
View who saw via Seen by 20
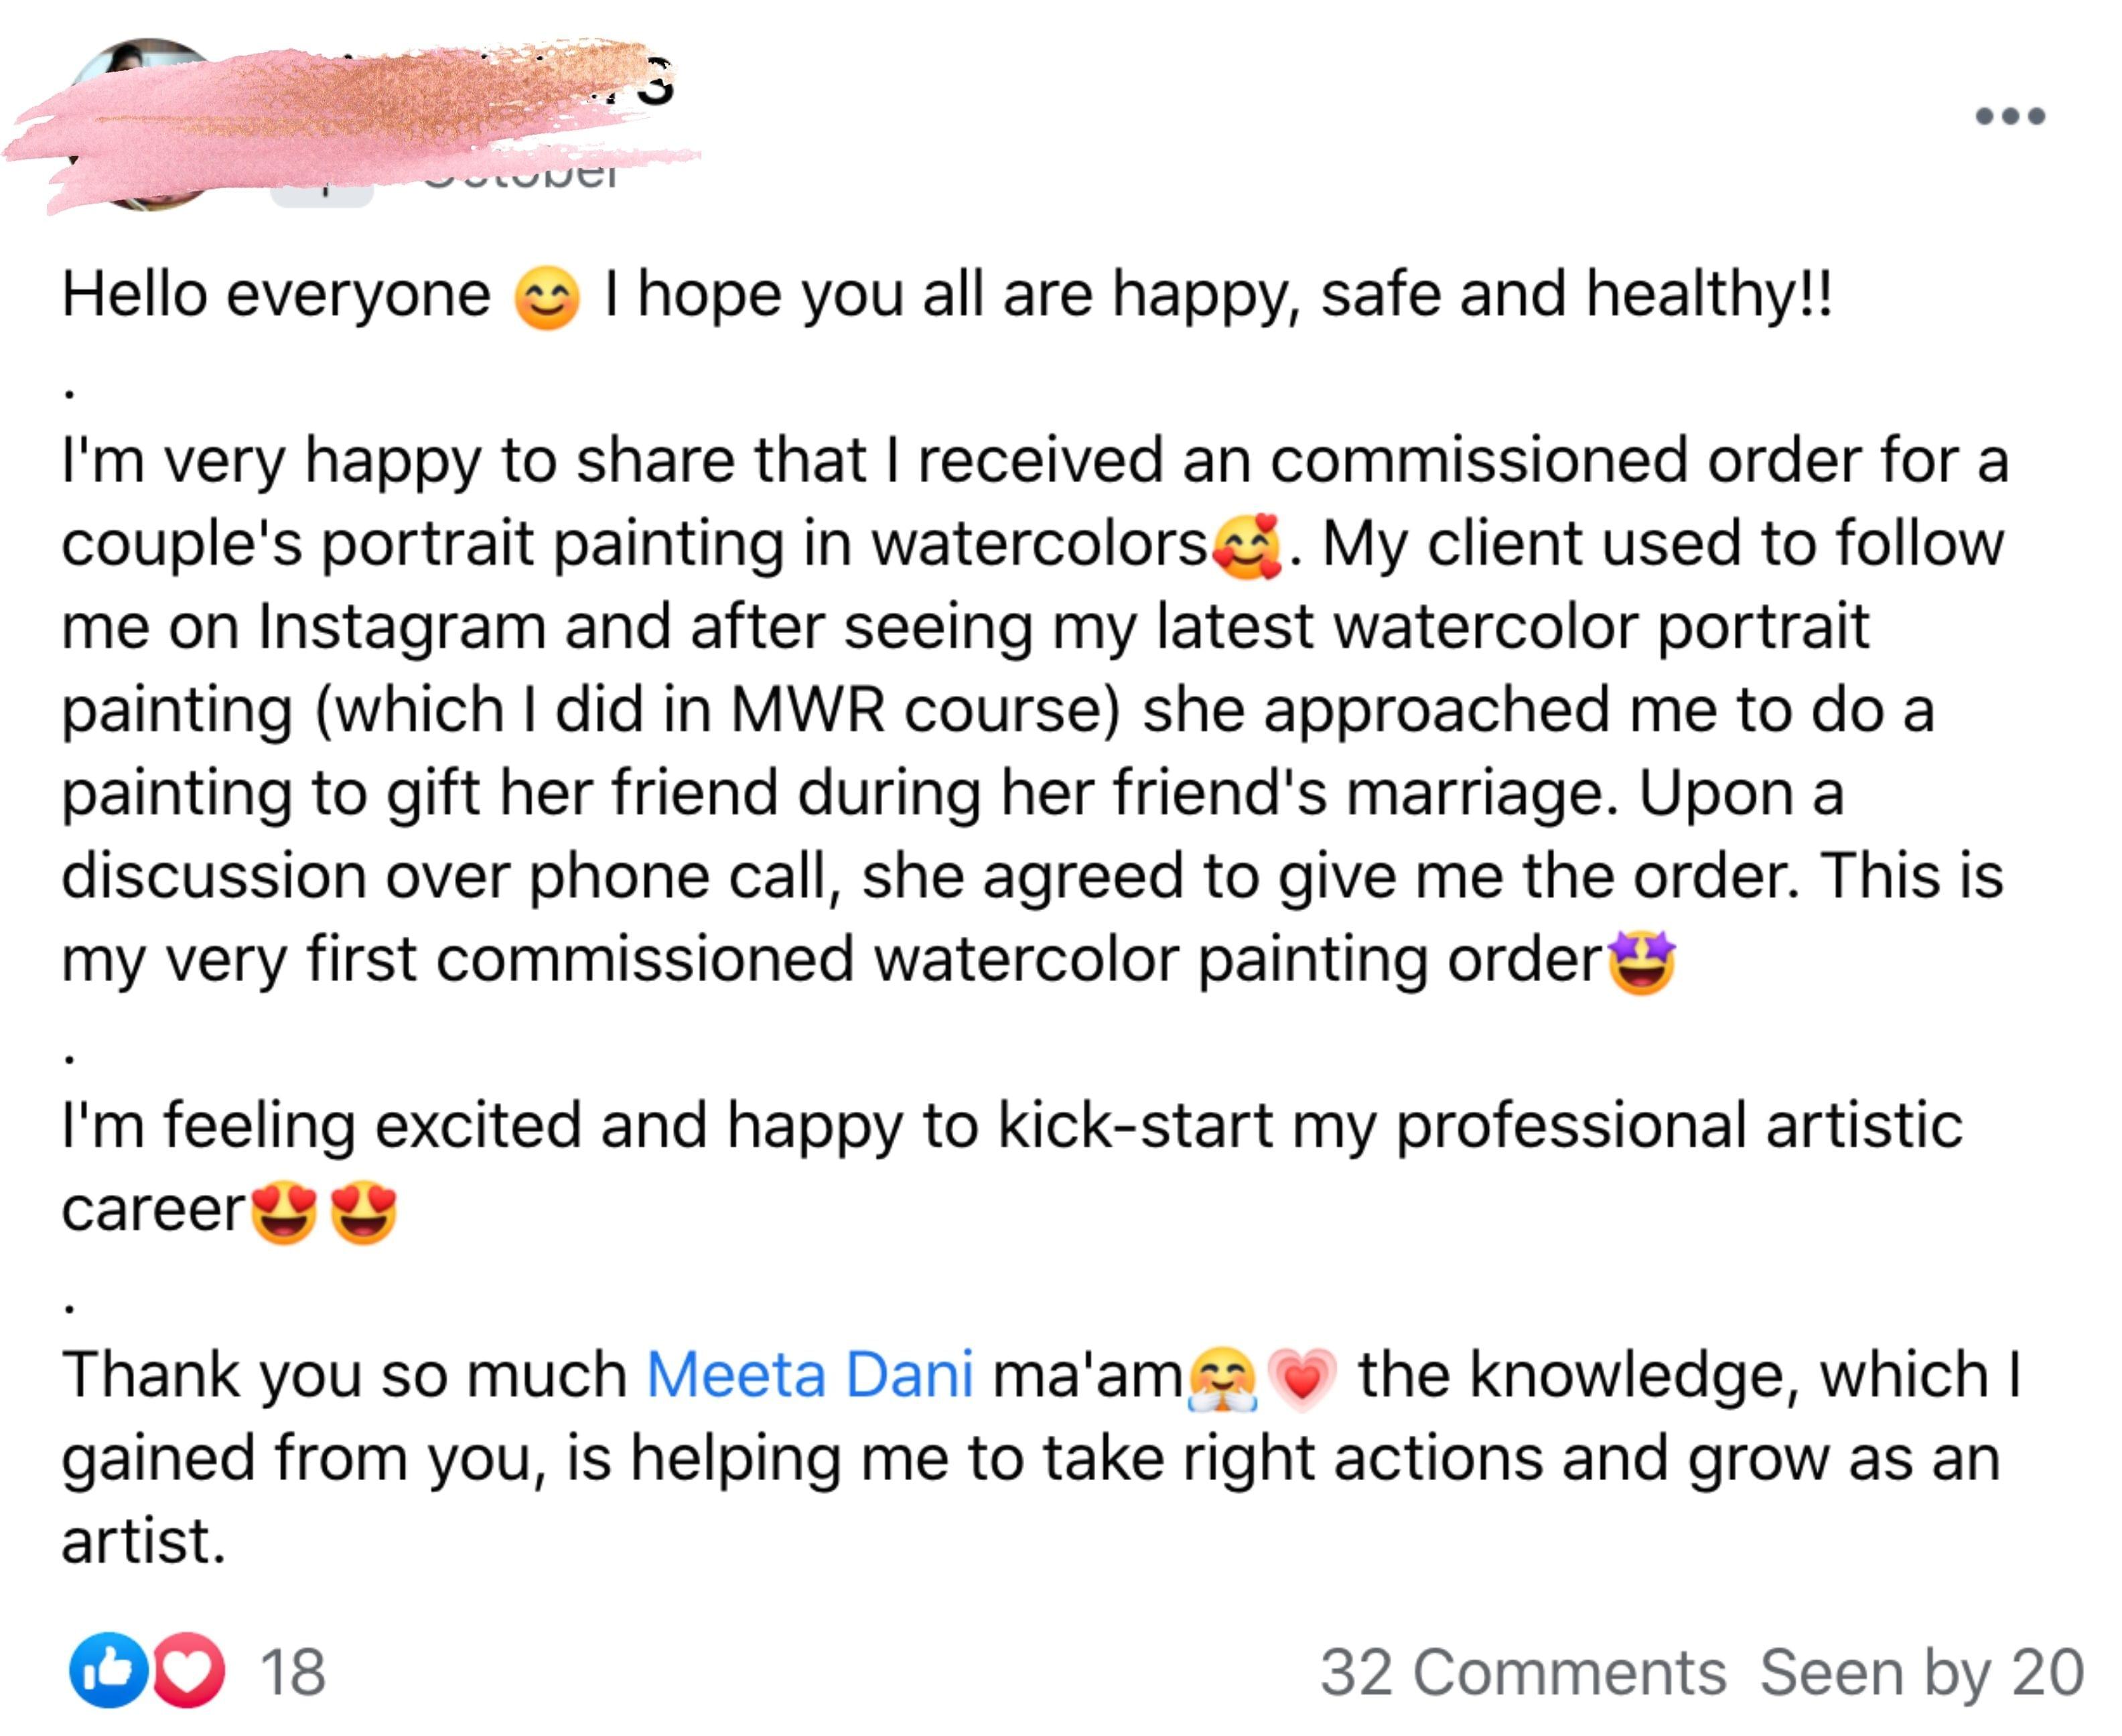coord(1921,1673)
